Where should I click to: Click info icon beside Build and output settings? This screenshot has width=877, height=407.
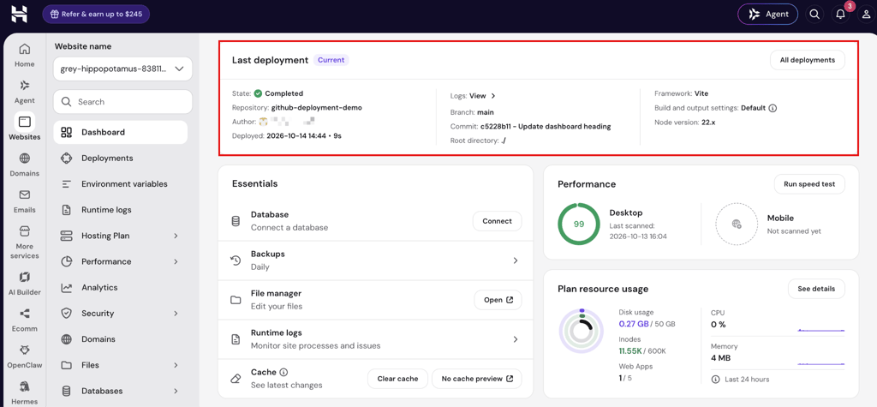pos(773,108)
